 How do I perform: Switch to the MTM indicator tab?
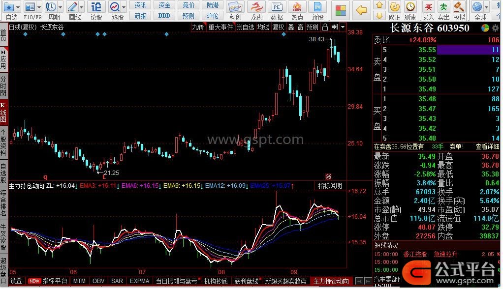80,281
